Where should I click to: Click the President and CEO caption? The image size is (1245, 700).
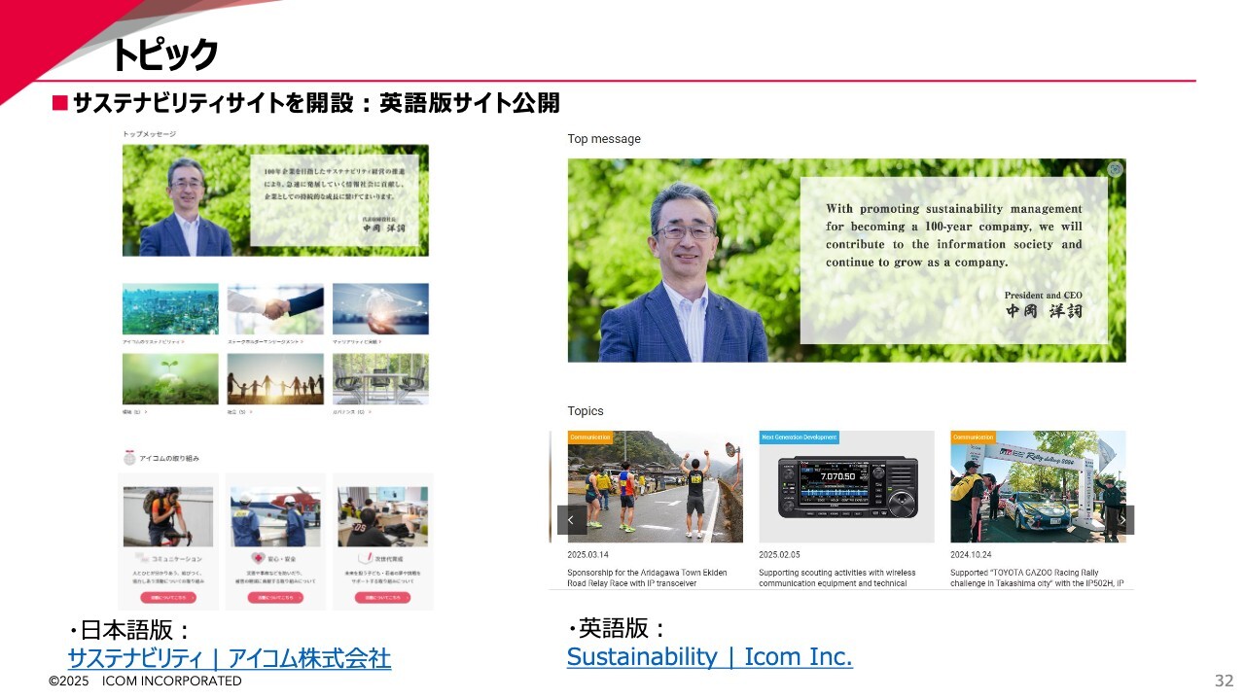click(1043, 296)
